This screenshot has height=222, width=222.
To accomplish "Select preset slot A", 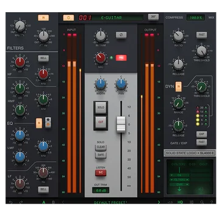I will [44, 202].
